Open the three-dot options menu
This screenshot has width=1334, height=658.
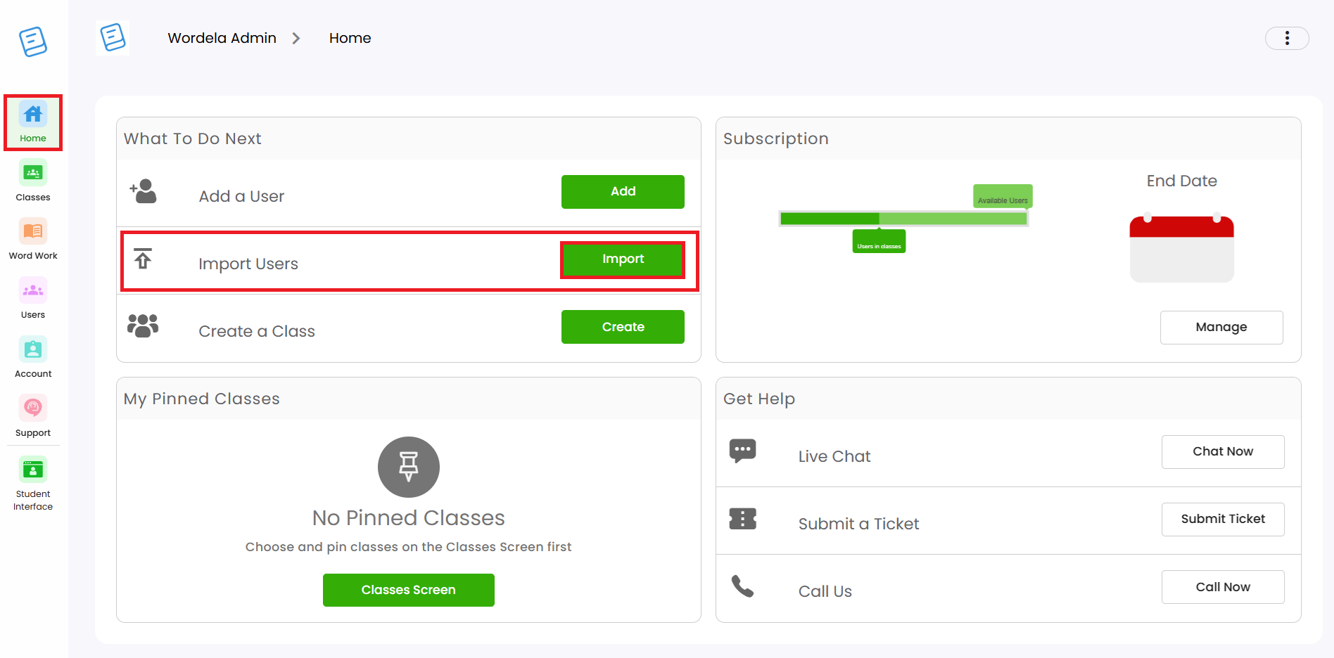coord(1287,38)
